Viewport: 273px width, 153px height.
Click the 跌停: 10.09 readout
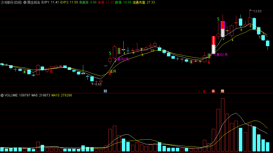tap(123, 2)
